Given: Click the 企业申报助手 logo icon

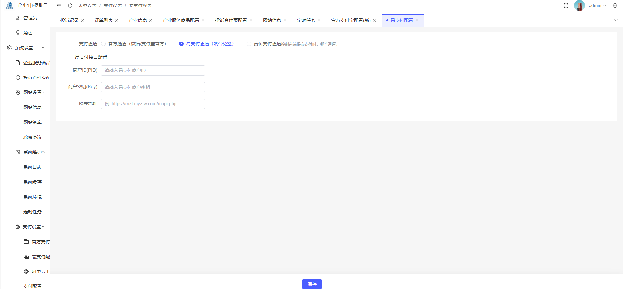Looking at the screenshot, I should tap(9, 5).
